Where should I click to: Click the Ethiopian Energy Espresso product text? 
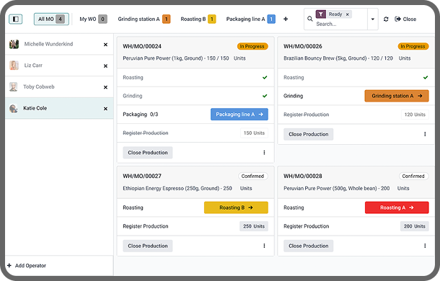177,189
